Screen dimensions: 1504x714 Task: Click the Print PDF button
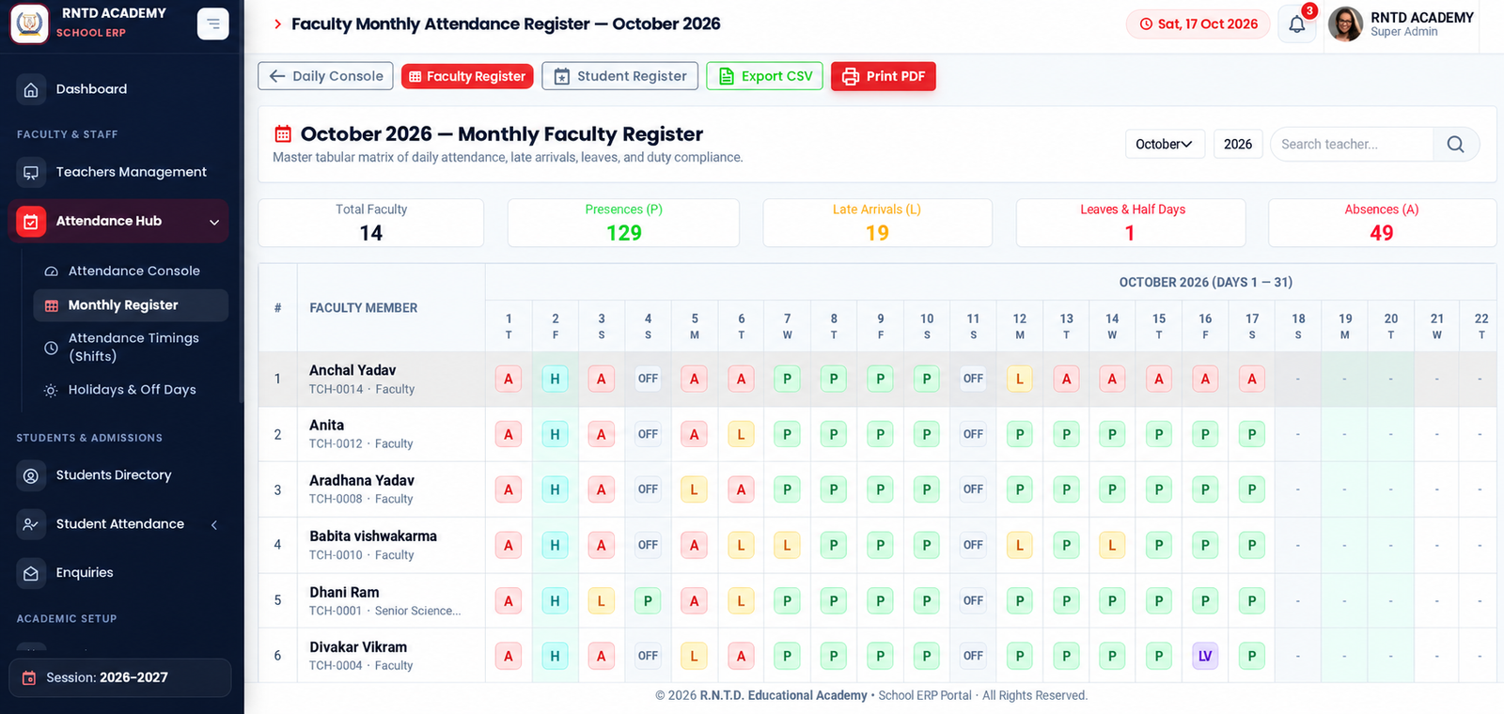[x=884, y=76]
